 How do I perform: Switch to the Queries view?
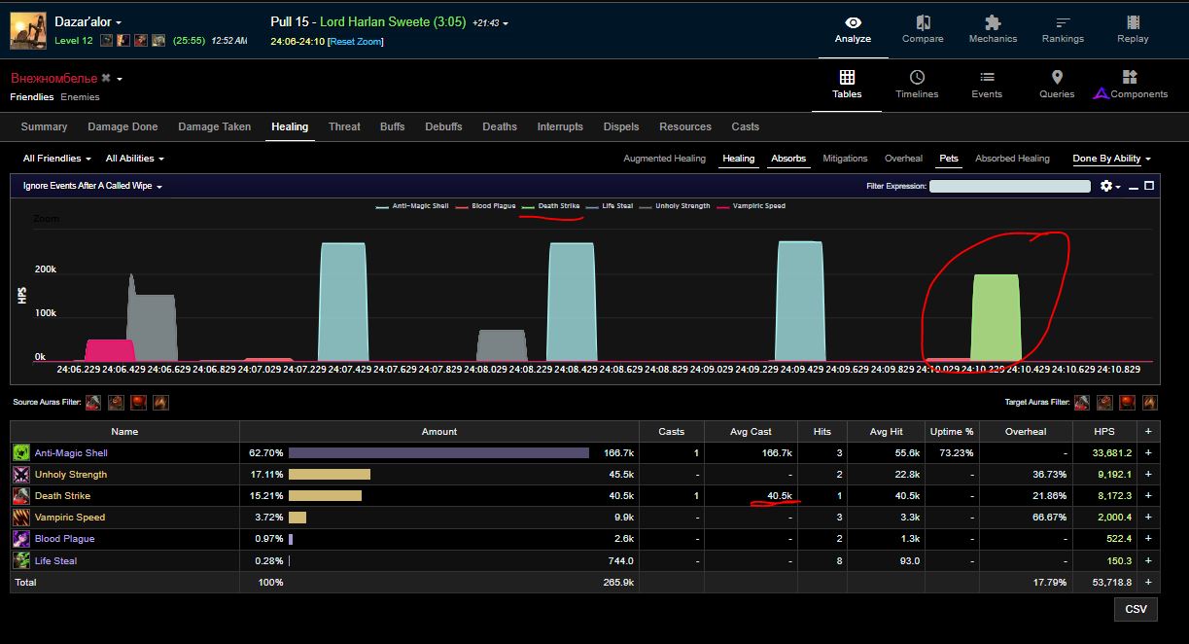[1057, 85]
